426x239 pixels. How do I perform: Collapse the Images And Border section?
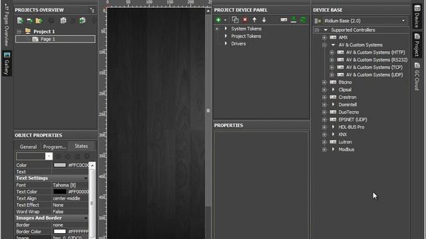86,218
